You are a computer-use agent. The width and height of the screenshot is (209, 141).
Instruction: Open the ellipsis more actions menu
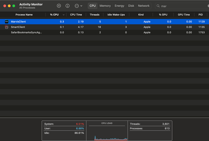(78, 6)
